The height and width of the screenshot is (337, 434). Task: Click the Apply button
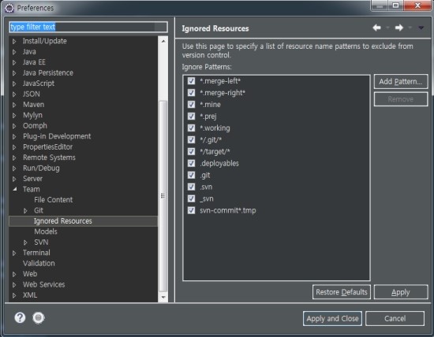pos(401,292)
